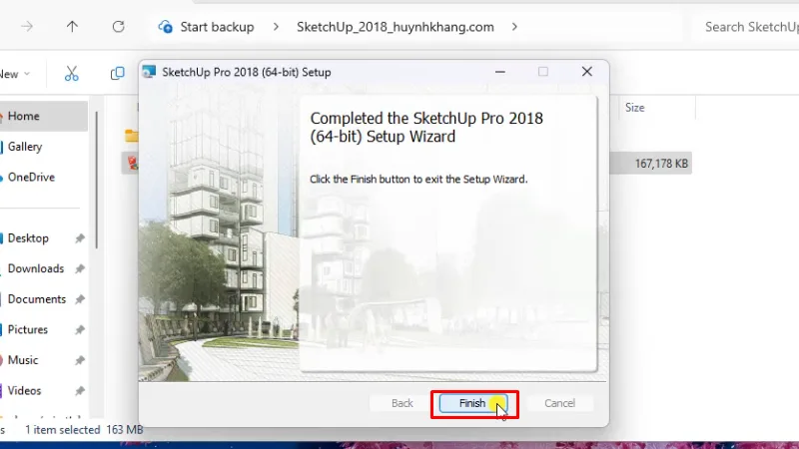Unpin Desktop using its pin icon
The height and width of the screenshot is (449, 799).
[x=80, y=238]
